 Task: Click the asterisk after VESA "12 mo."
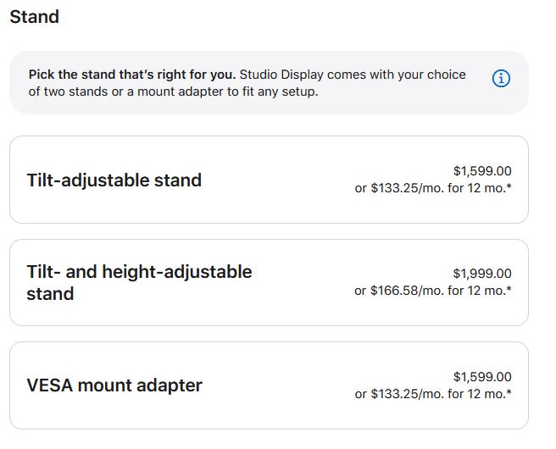coord(509,391)
